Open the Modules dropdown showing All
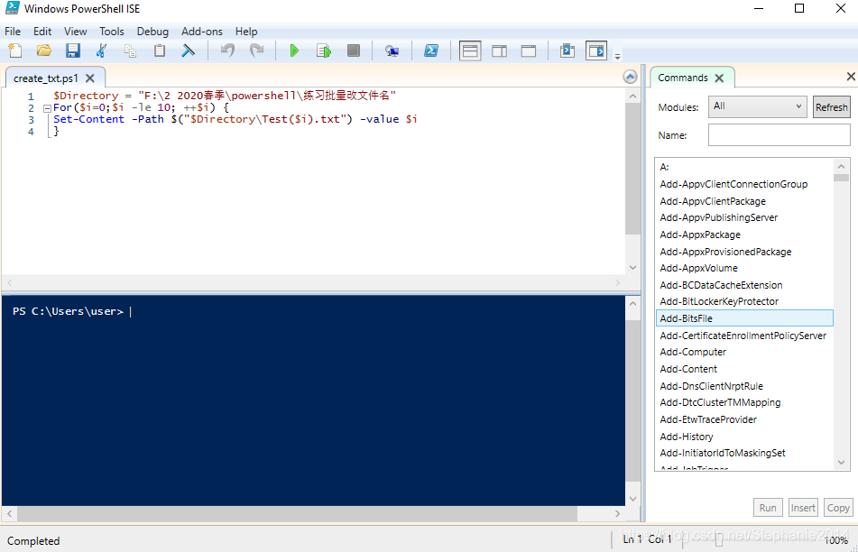858x552 pixels. click(757, 106)
